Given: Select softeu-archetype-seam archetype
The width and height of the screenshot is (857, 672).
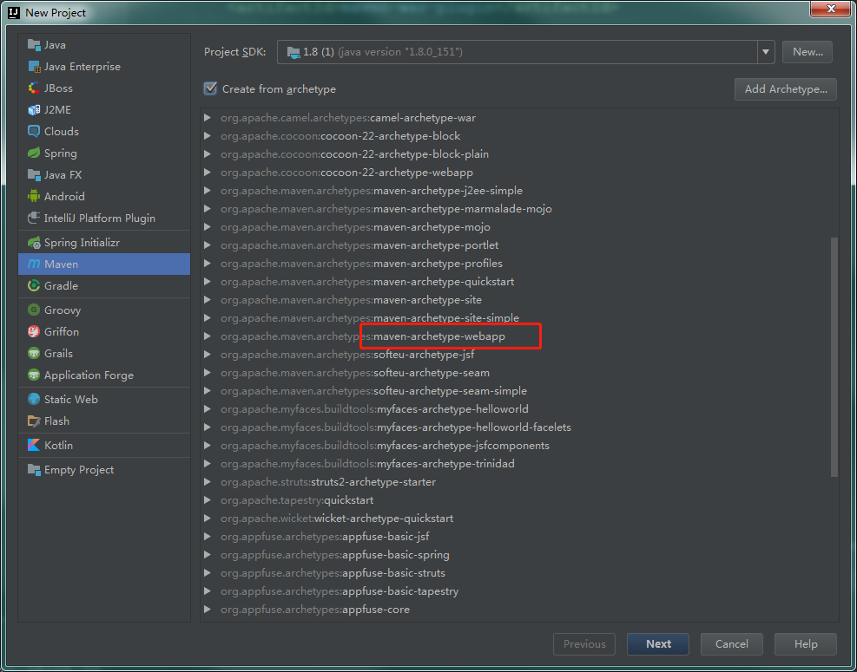Looking at the screenshot, I should click(x=355, y=373).
